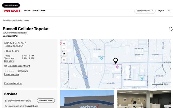Viewport: 173px width, 108px height.
Task: Zoom out on the map
Action: tap(64, 48)
